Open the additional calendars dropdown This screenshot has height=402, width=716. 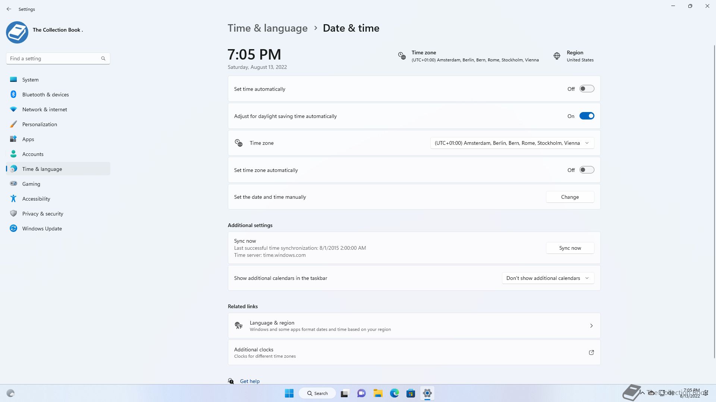[x=547, y=278]
